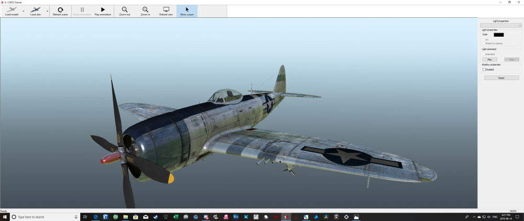
Task: Open the black light Color swatch
Action: coord(498,35)
